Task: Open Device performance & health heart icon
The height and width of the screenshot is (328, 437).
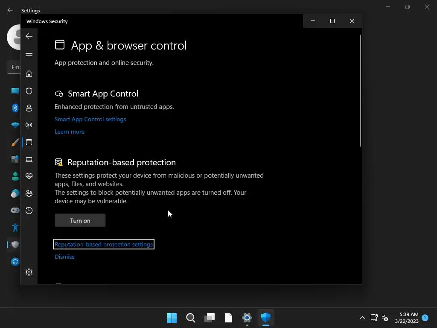Action: 29,176
